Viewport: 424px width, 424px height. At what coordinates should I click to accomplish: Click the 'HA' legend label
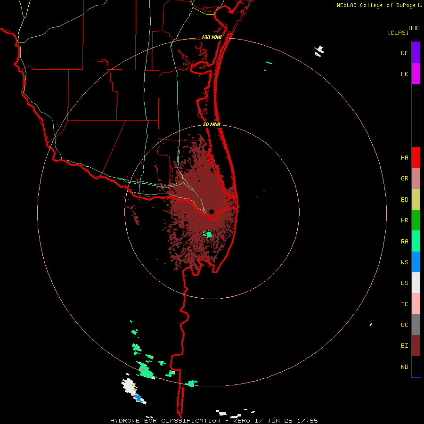(x=405, y=158)
